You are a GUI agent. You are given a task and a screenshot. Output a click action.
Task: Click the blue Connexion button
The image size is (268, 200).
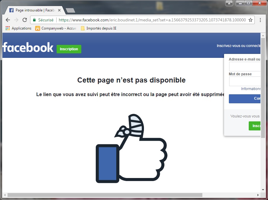245,98
